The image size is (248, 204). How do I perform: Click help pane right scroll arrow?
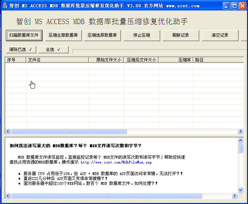(234, 196)
